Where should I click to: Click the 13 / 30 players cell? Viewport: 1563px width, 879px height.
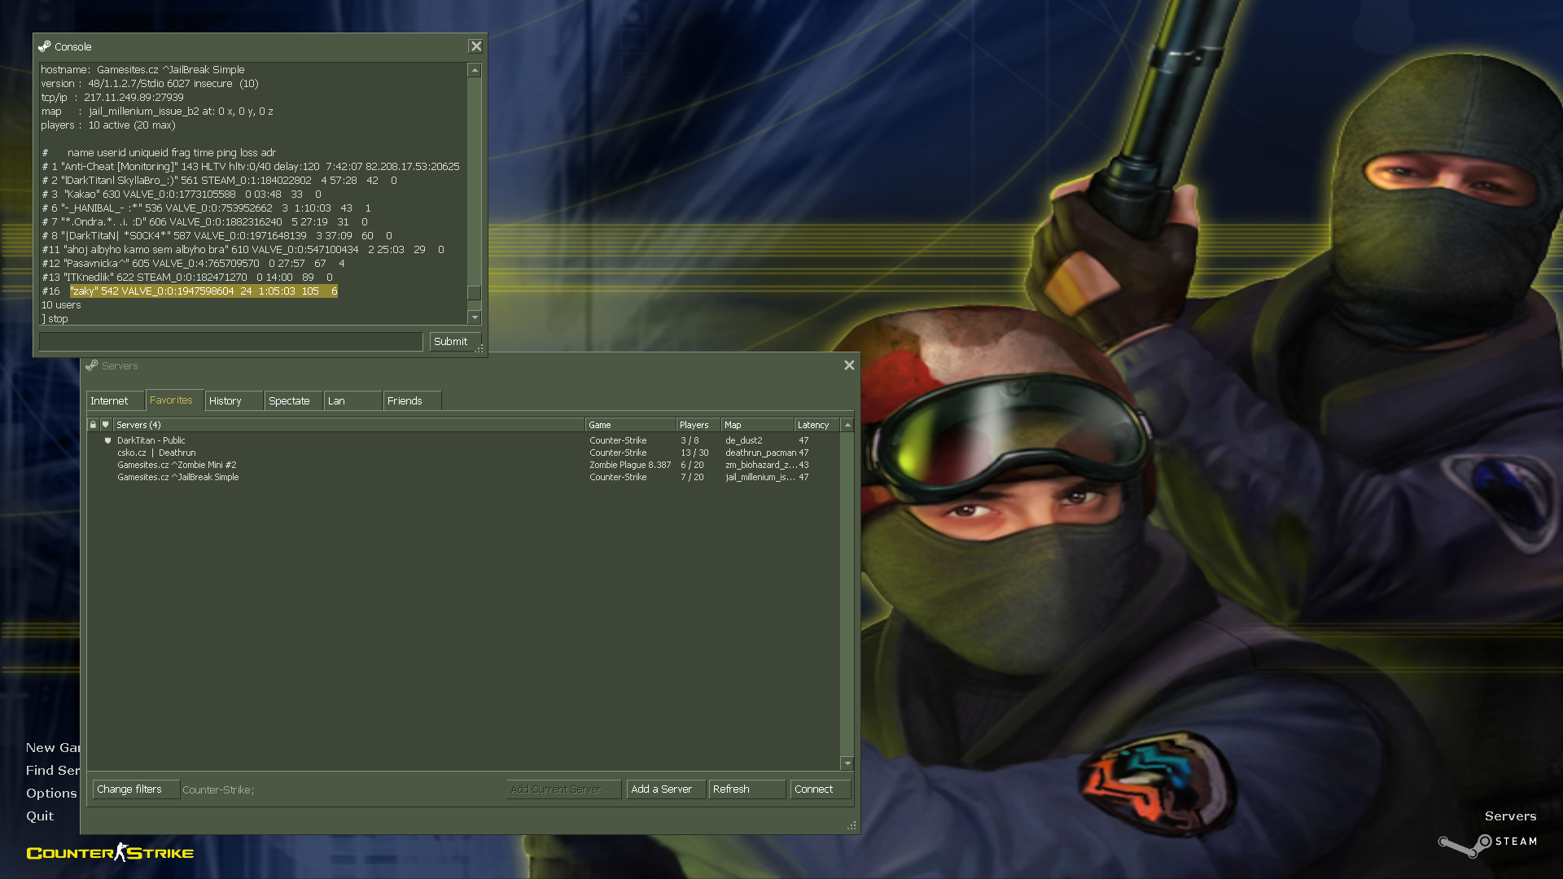pyautogui.click(x=694, y=453)
